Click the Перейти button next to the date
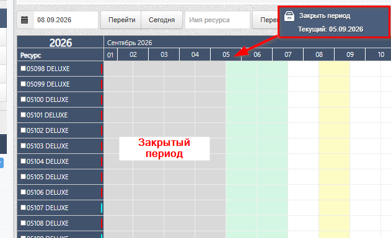Viewport: 391px width, 238px height. click(121, 20)
